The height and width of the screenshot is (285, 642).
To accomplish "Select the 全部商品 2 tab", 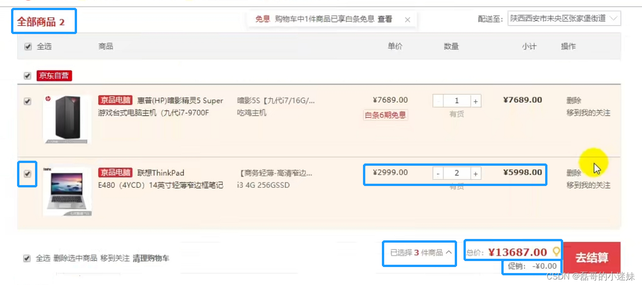I will [x=41, y=22].
